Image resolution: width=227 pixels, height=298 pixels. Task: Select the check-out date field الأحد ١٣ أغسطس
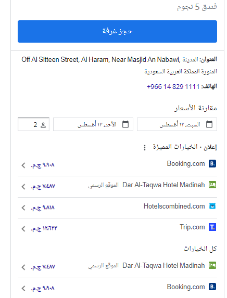93,124
